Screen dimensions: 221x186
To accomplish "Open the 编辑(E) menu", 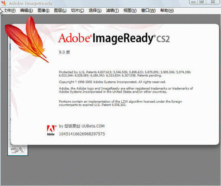I will [x=26, y=11].
